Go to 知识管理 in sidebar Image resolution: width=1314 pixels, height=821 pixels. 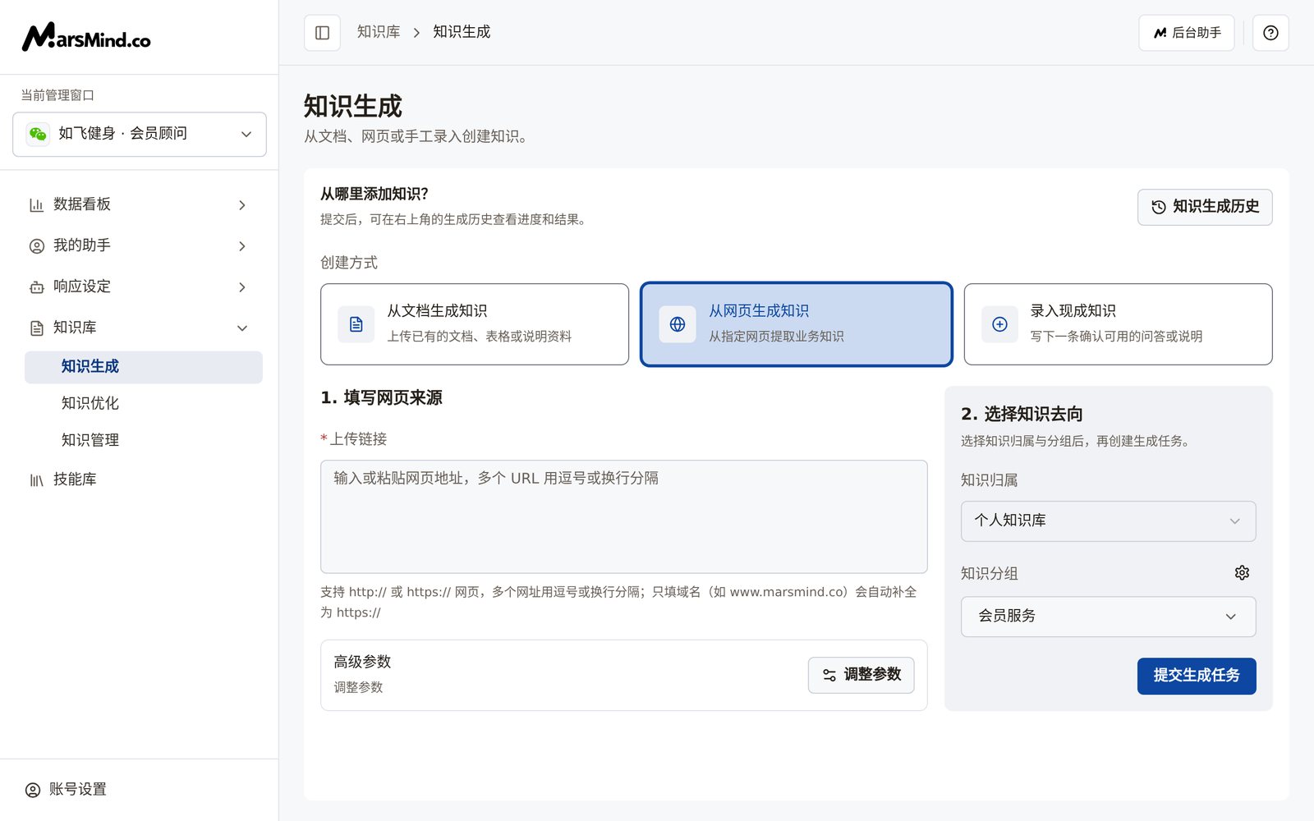click(144, 440)
